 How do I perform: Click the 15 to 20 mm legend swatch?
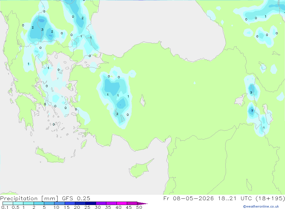(70, 203)
